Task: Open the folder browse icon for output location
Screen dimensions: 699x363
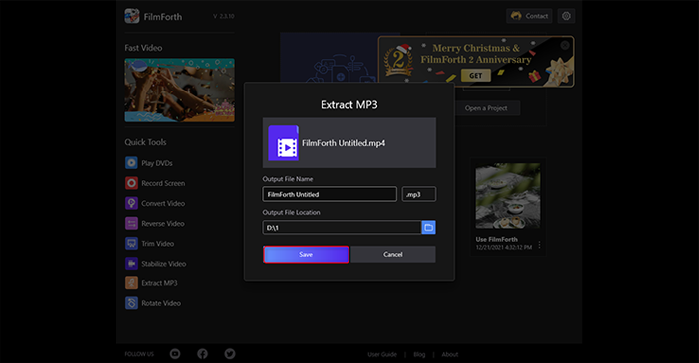Action: point(429,227)
